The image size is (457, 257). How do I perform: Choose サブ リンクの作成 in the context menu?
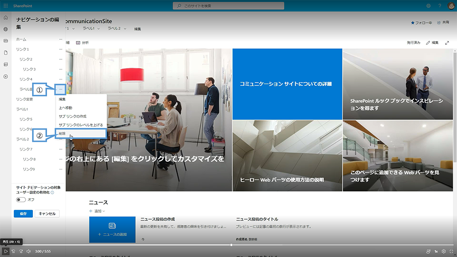pos(73,116)
